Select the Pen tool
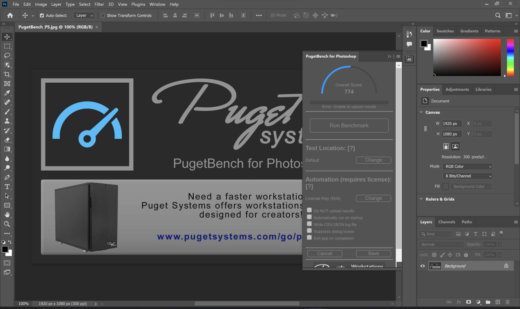The image size is (520, 309). pos(7,178)
